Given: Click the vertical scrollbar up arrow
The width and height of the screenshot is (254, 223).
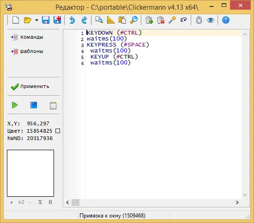Looking at the screenshot, I should (x=245, y=34).
